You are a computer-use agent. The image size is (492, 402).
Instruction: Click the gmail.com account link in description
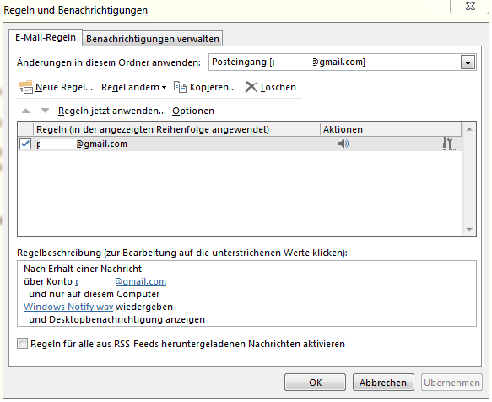121,281
